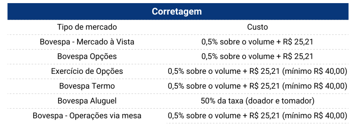Select the Bovespa Aluguel row label
The image size is (356, 131).
(x=87, y=101)
